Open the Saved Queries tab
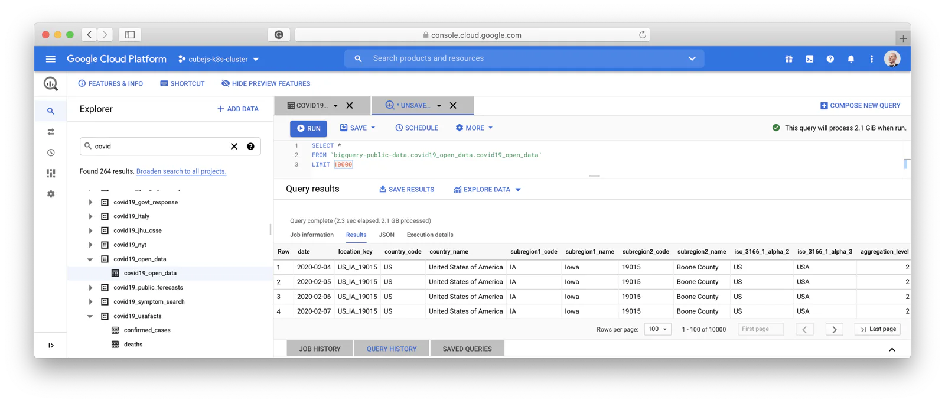Viewport: 945px width, 403px height. [467, 349]
